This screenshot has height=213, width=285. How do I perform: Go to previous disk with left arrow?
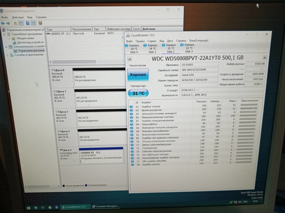[x=129, y=59]
